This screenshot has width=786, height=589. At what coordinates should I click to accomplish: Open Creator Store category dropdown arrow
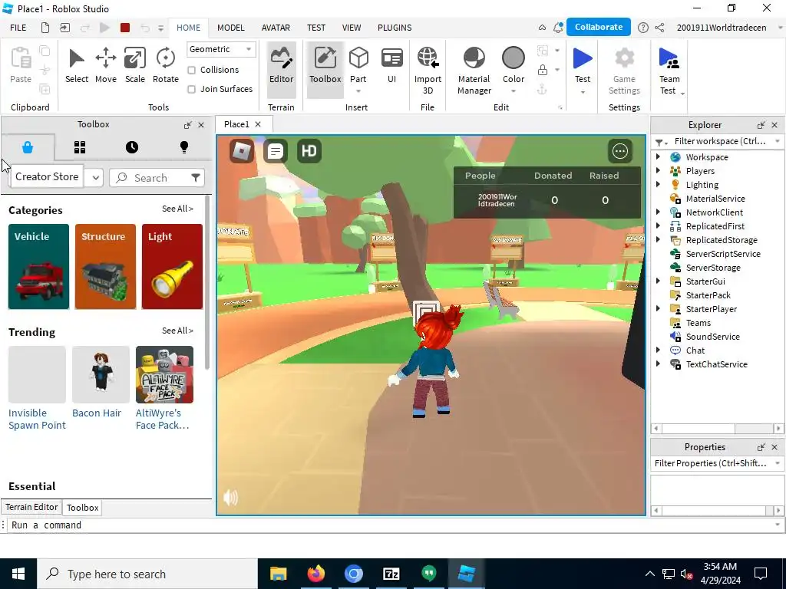click(x=95, y=177)
